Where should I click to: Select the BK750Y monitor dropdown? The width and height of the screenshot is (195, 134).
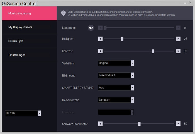[39, 113]
